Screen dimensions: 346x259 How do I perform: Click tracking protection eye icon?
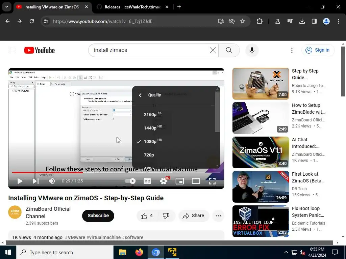[232, 21]
